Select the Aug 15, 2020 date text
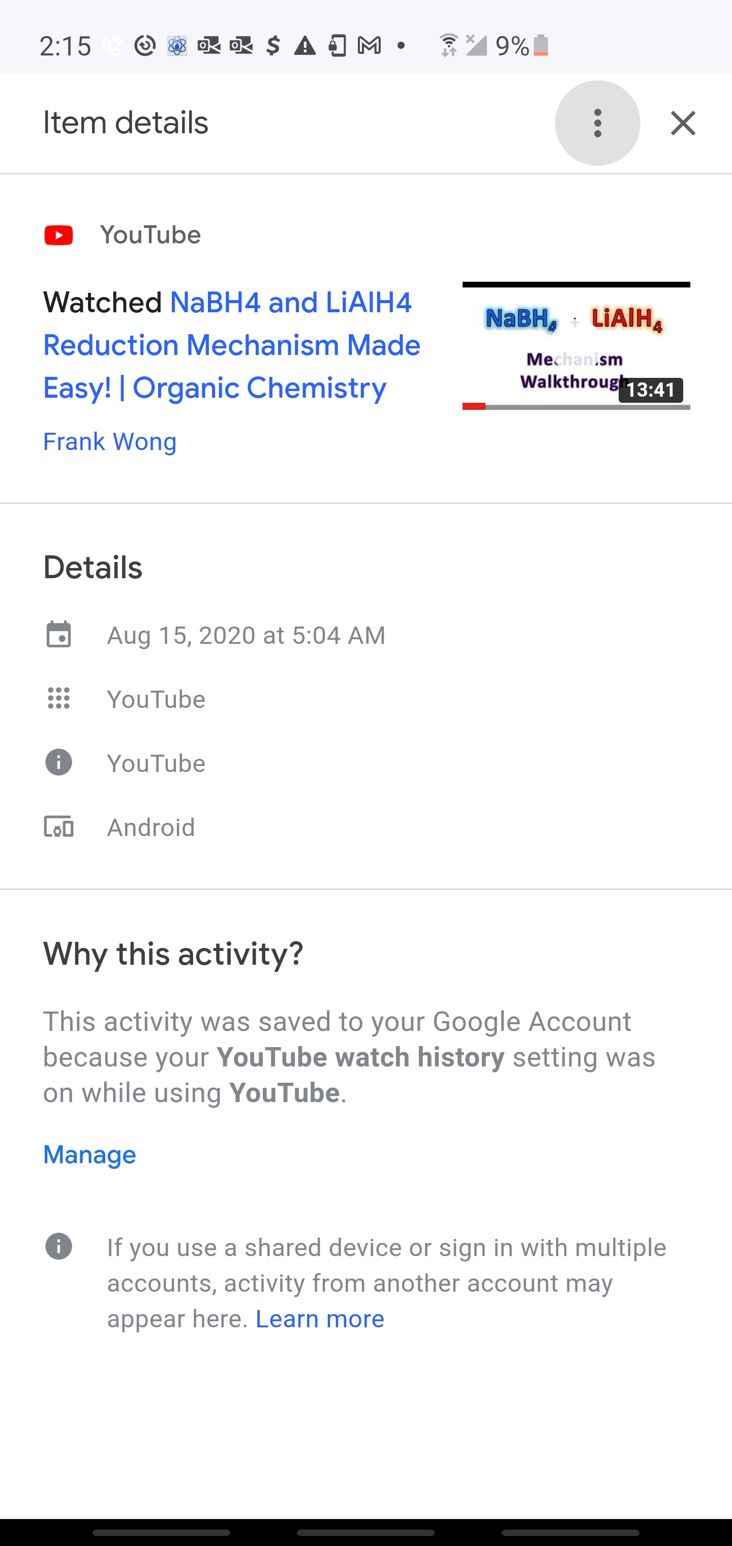732x1546 pixels. (x=246, y=635)
